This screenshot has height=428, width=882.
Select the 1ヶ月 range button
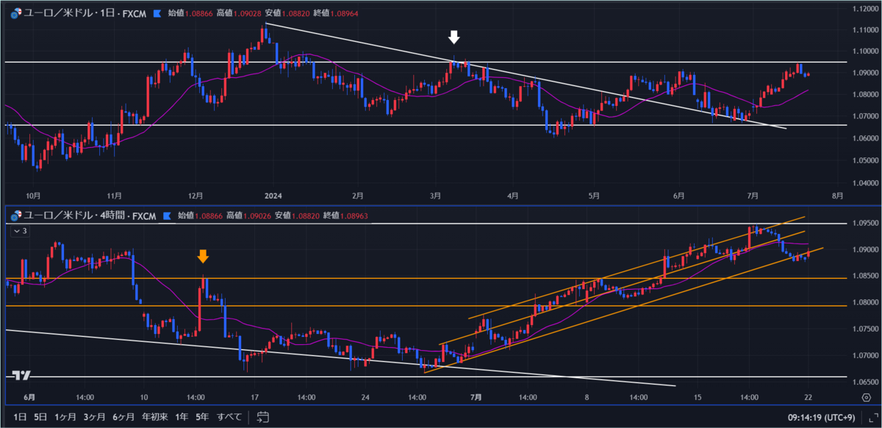tap(65, 417)
